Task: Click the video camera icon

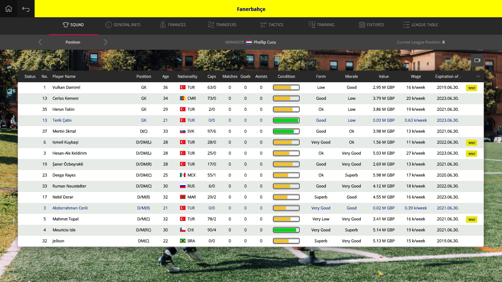Action: coord(477,60)
